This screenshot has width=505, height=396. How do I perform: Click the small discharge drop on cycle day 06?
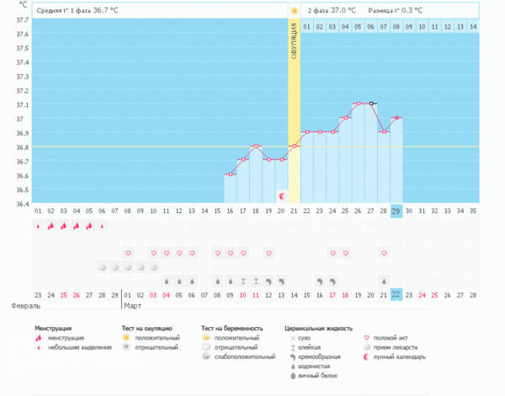point(103,226)
